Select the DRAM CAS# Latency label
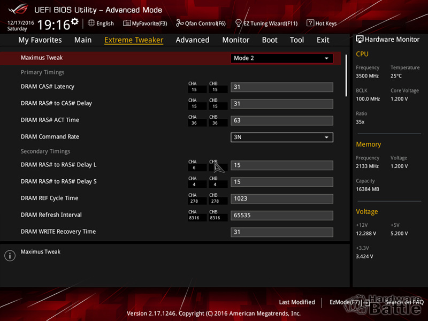The image size is (428, 321). 48,87
